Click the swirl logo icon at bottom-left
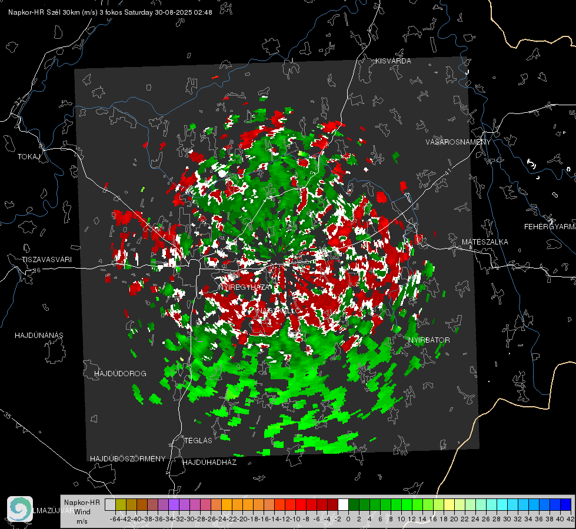Screen dimensions: 576x529 20,509
